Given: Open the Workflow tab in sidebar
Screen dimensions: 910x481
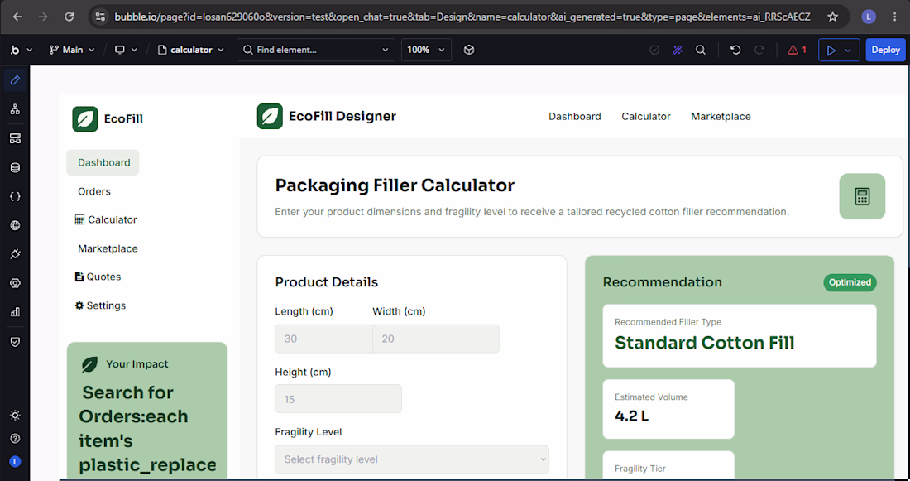Looking at the screenshot, I should (15, 109).
